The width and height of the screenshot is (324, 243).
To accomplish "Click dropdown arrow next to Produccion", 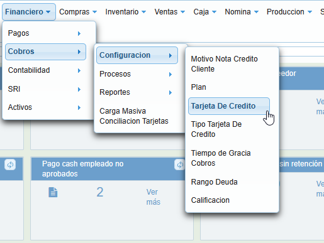I will click(x=310, y=12).
